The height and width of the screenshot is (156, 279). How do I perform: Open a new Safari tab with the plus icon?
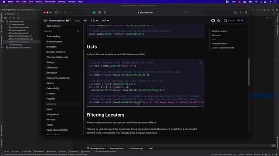click(x=241, y=13)
